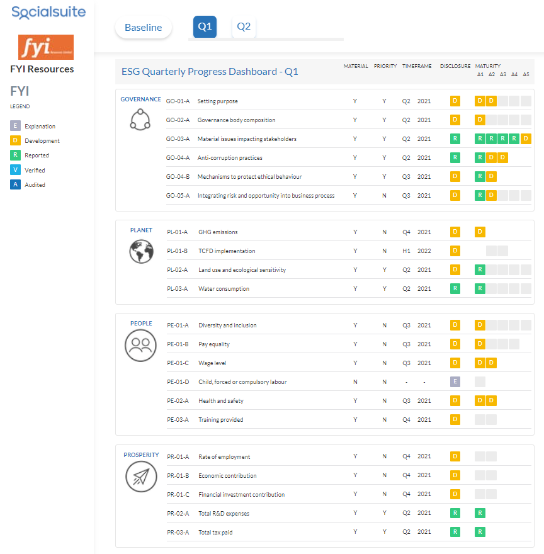
Task: Click Disclosure D badge for TCFD implementation
Action: point(455,251)
